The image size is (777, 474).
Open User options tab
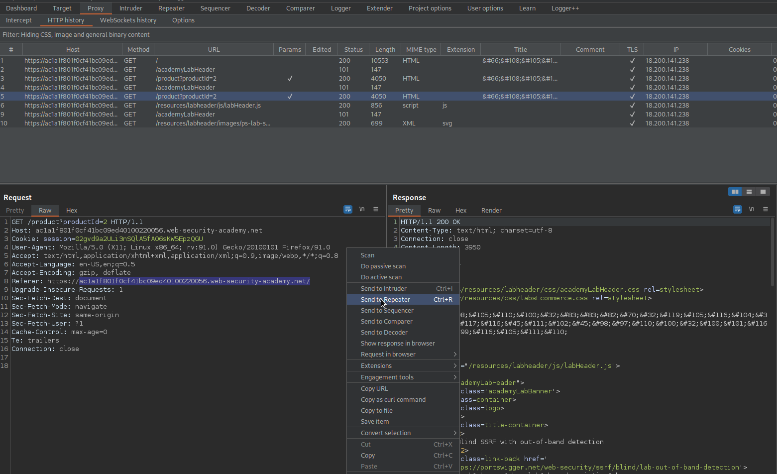pos(485,8)
